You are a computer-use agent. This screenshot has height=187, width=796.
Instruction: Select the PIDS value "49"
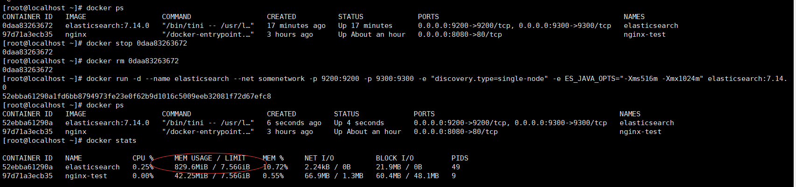(456, 167)
